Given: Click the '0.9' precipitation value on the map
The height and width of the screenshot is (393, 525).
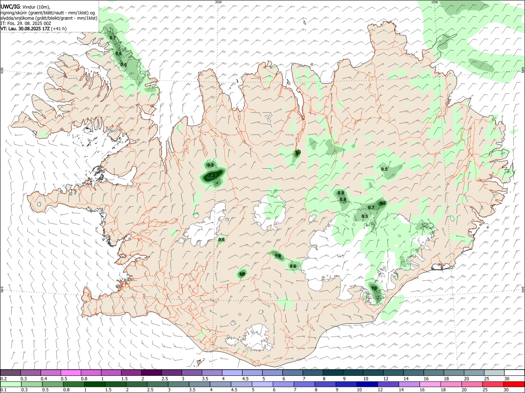Looking at the screenshot, I should pyautogui.click(x=210, y=165).
